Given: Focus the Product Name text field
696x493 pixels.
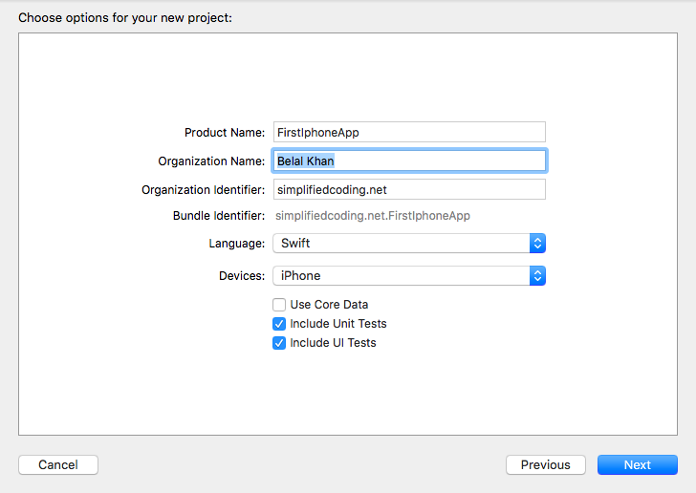Looking at the screenshot, I should (x=409, y=132).
